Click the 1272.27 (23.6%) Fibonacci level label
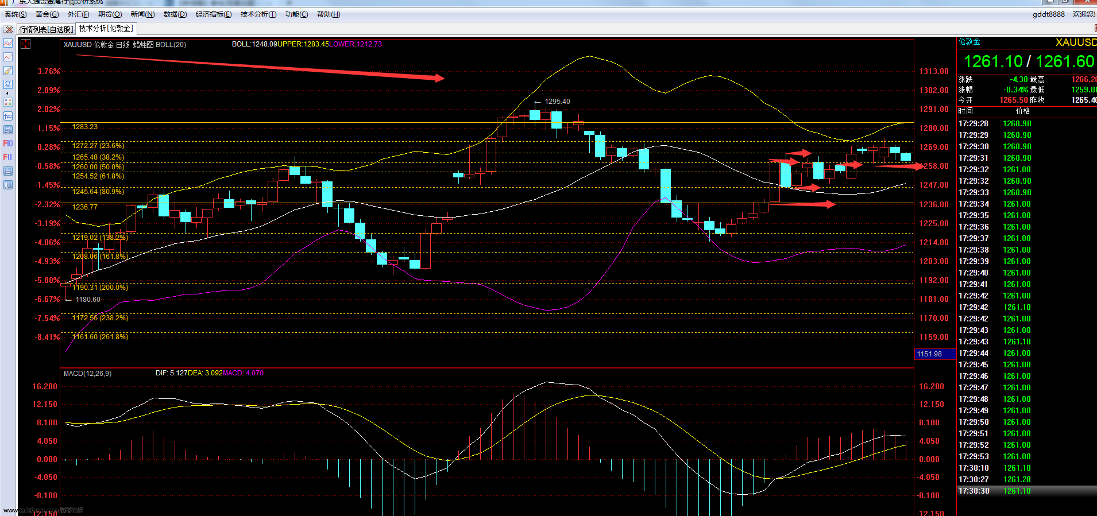 (x=98, y=146)
